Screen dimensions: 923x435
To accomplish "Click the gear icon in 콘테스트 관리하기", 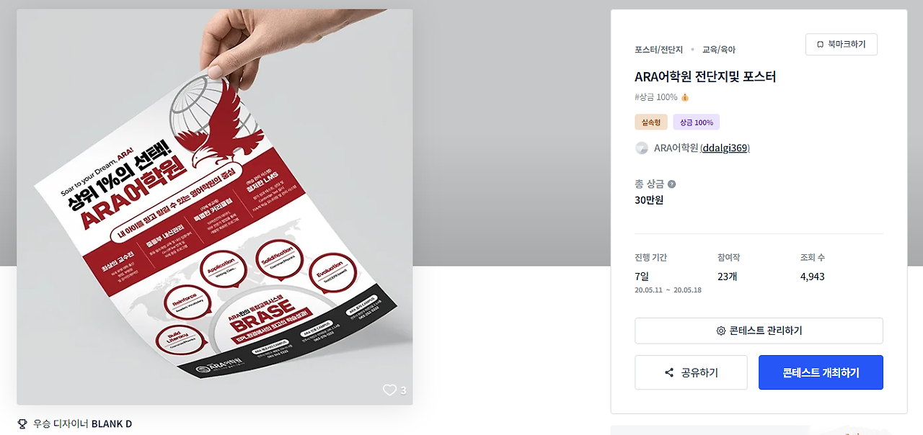I will point(720,331).
